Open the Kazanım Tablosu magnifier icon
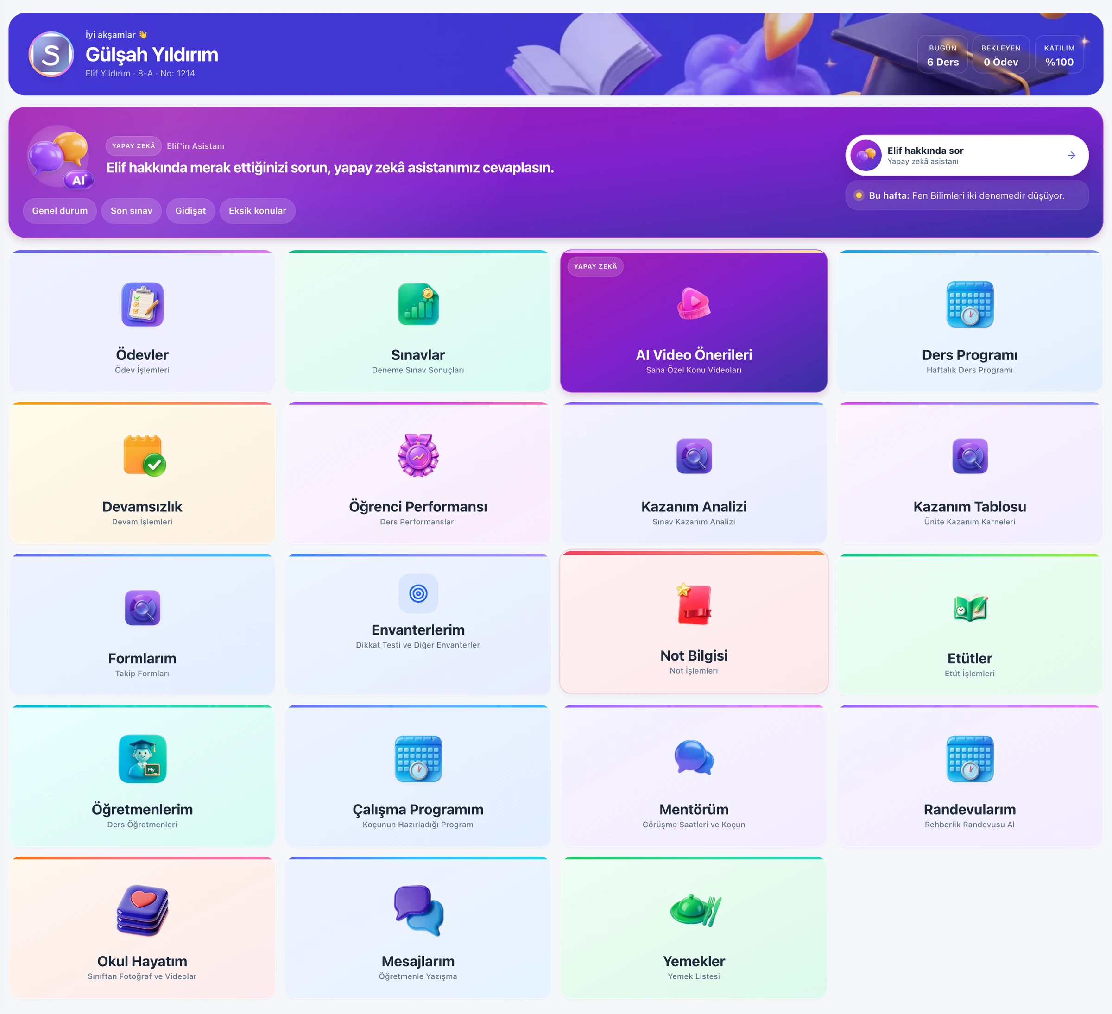1112x1014 pixels. click(x=970, y=456)
